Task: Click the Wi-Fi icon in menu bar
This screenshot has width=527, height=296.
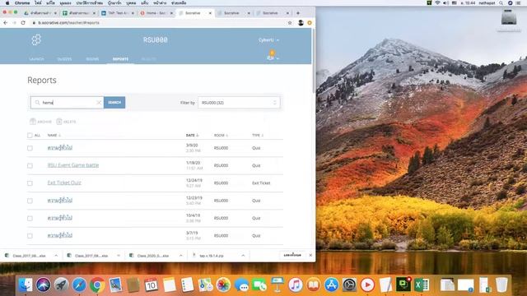Action: (437, 2)
